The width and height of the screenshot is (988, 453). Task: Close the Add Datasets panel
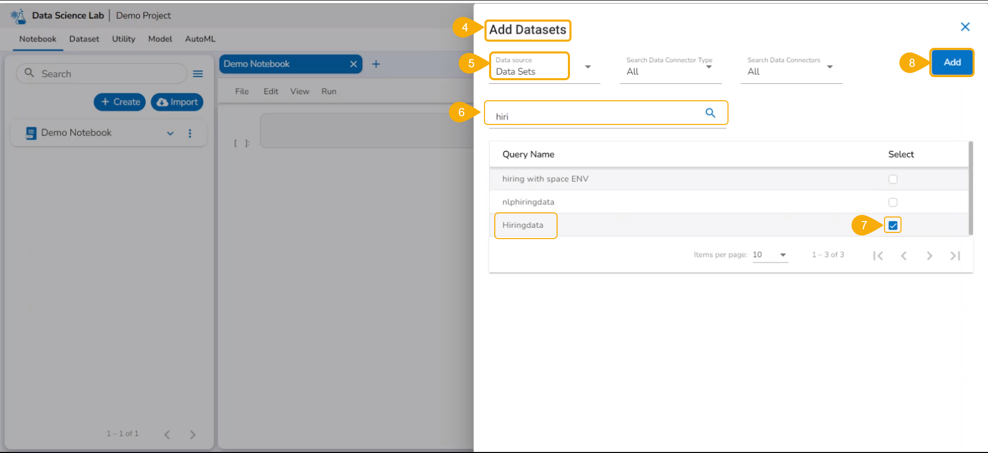pos(965,27)
